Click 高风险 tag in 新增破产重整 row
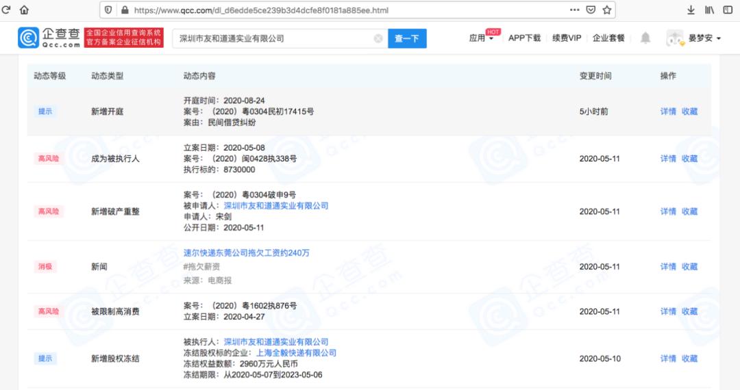The height and width of the screenshot is (390, 740). click(x=49, y=211)
